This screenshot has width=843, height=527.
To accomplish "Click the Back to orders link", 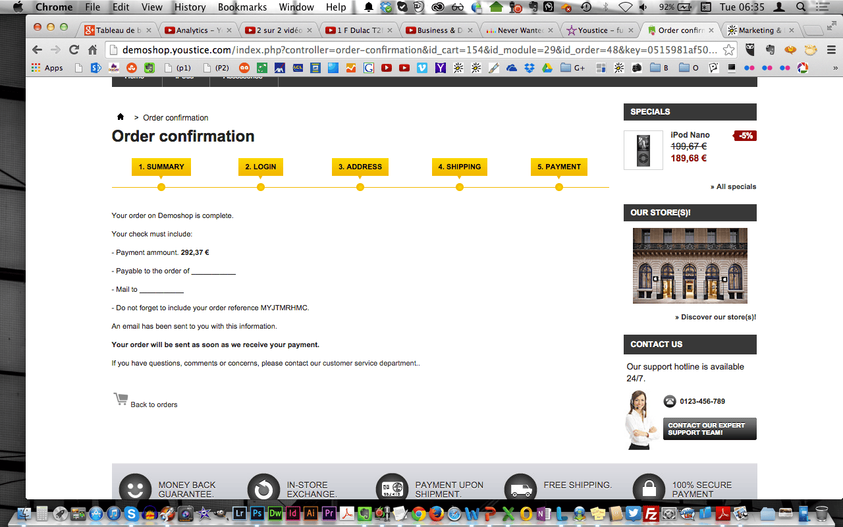I will 154,404.
